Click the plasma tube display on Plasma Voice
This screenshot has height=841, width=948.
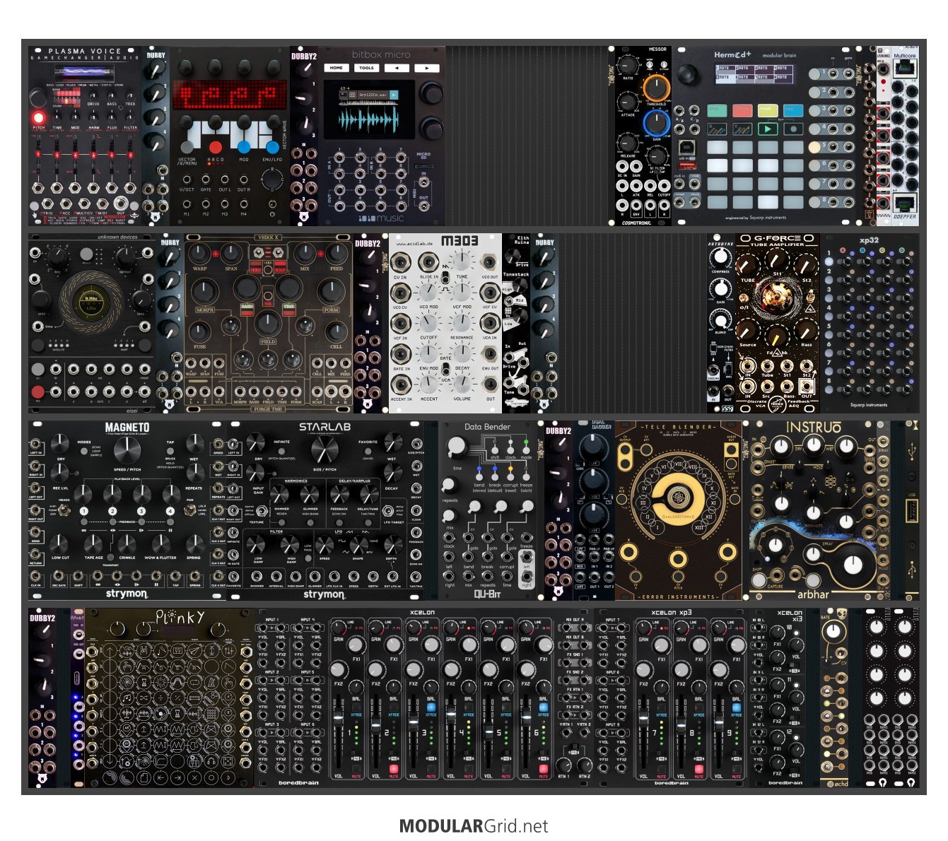pyautogui.click(x=83, y=73)
